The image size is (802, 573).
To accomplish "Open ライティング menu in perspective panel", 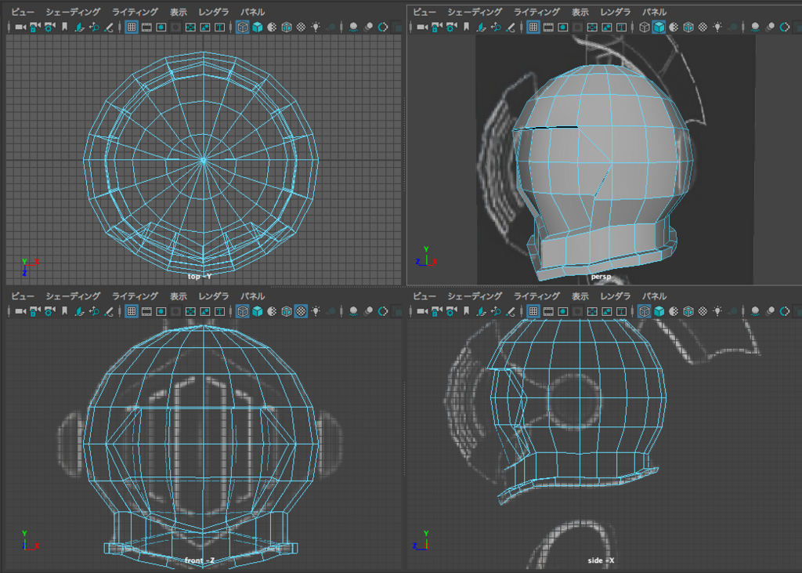I will click(536, 13).
